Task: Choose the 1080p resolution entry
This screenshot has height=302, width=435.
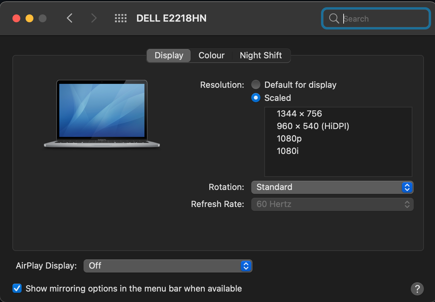Action: coord(289,139)
